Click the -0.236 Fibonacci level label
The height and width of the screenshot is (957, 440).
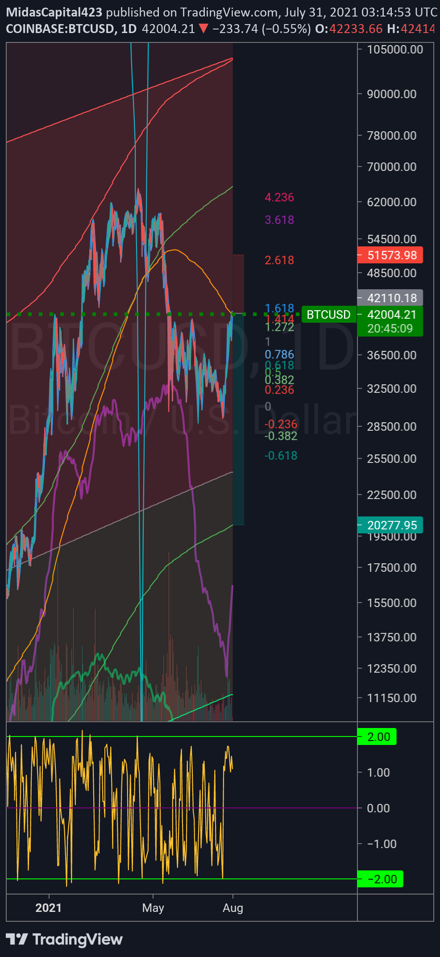point(281,424)
